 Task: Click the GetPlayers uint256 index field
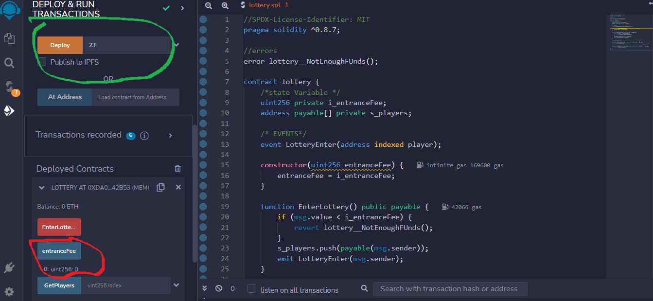[x=126, y=285]
